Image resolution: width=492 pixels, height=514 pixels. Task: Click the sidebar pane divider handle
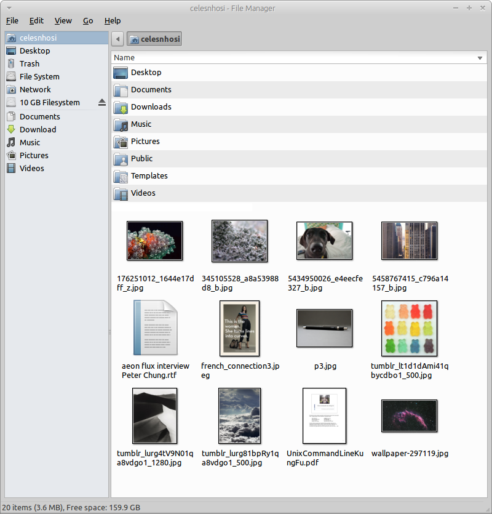110,332
